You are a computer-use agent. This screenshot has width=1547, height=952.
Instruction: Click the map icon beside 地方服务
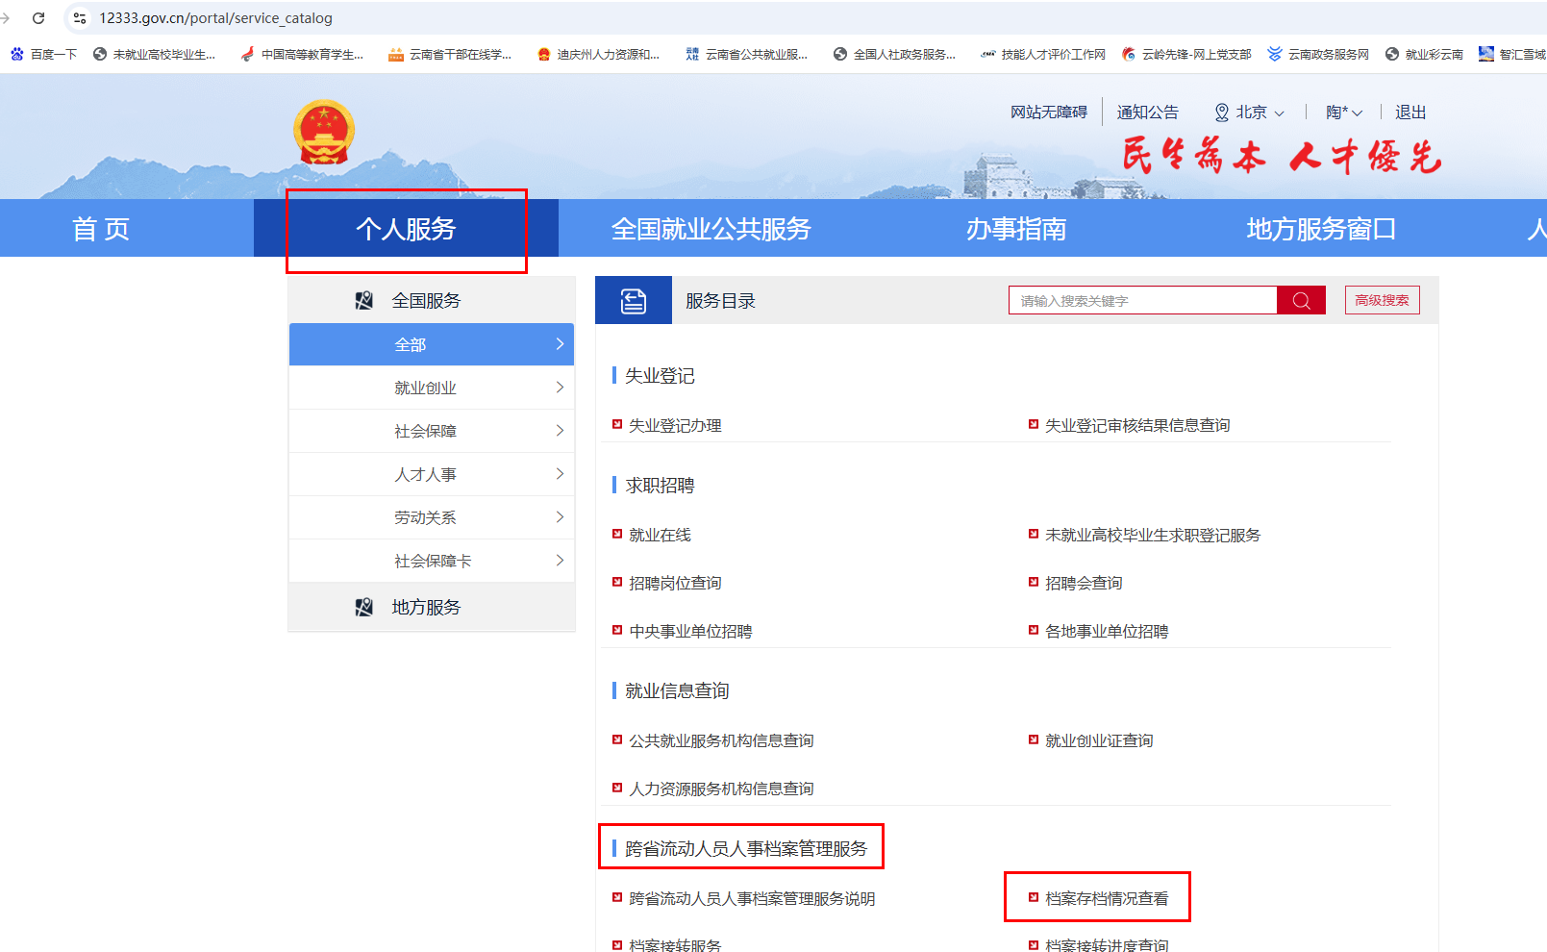364,608
